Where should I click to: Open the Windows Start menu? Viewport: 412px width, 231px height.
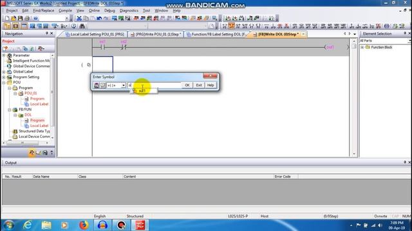[9, 225]
